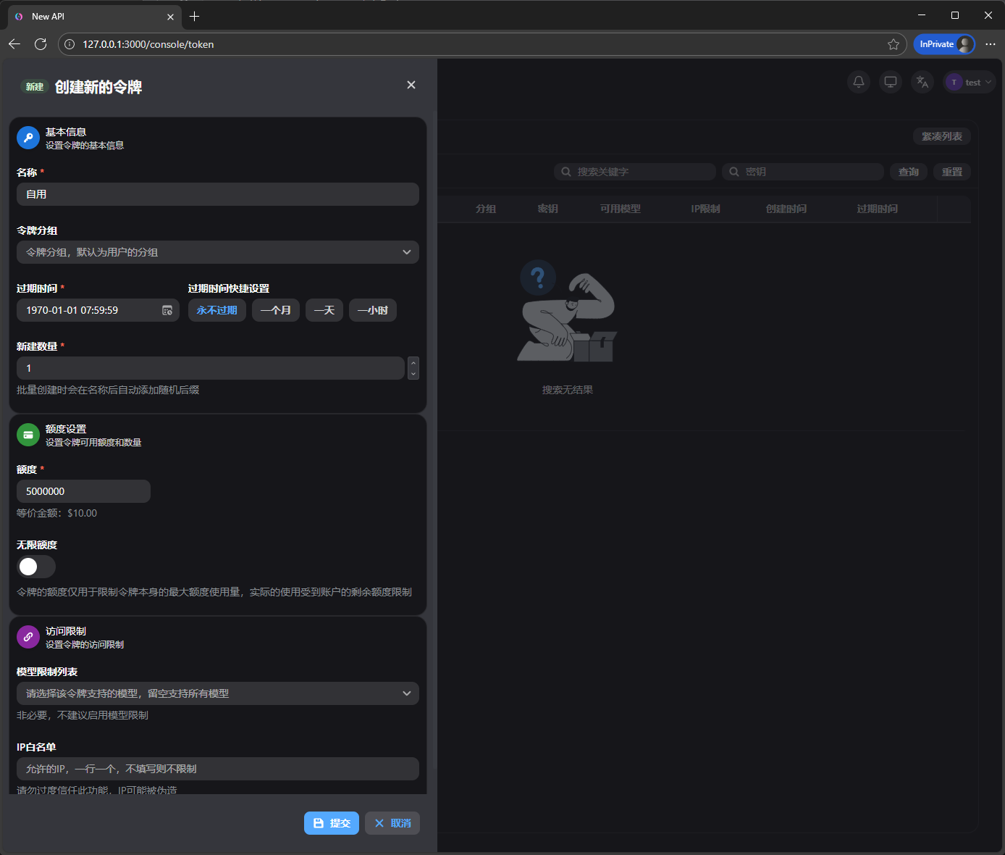This screenshot has width=1005, height=855.
Task: Open the 模型限制列表 model dropdown
Action: point(217,693)
